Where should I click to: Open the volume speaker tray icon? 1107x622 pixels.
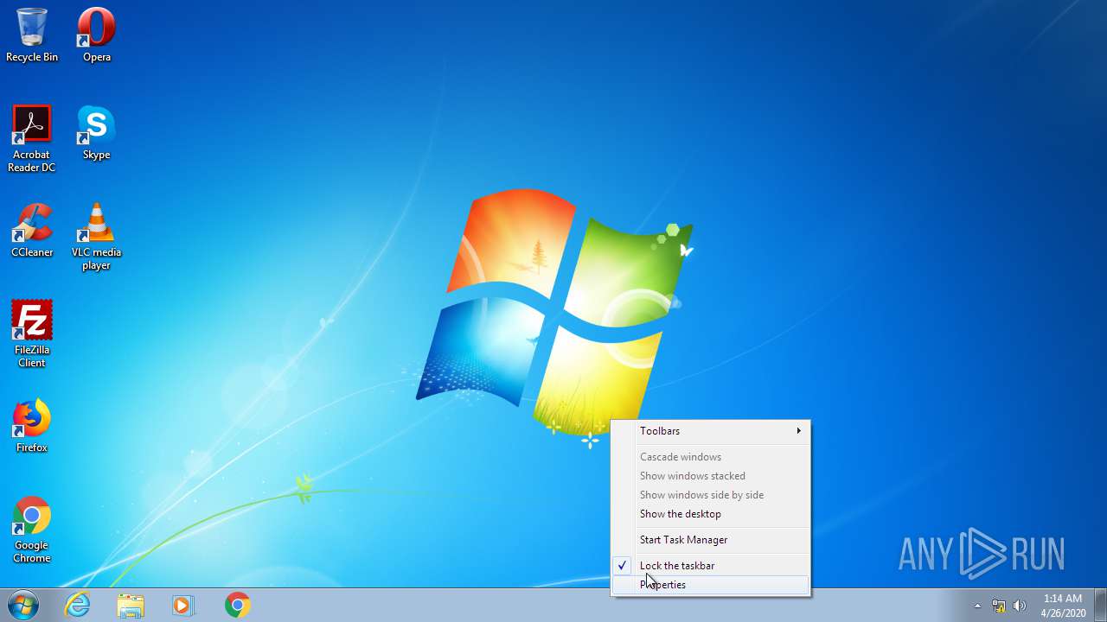(x=1020, y=606)
